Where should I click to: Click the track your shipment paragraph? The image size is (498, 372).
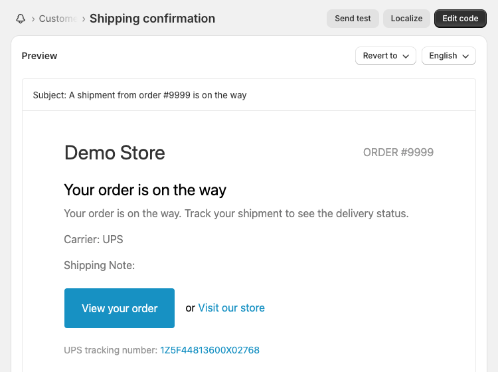coord(236,214)
